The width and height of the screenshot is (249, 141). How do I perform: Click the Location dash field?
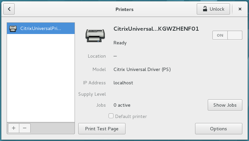[115, 56]
